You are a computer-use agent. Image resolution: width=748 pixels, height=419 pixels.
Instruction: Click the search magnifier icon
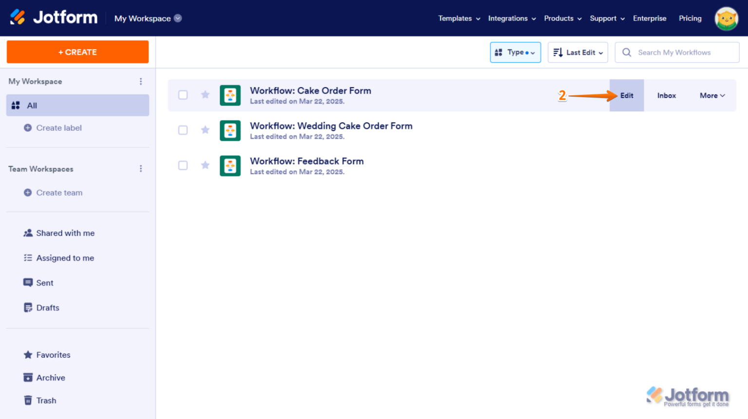coord(627,52)
